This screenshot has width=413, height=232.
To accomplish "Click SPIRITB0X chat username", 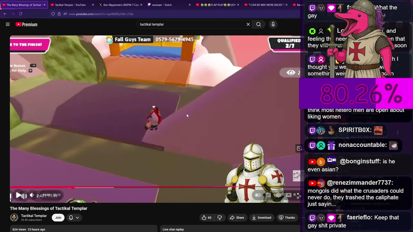I will coord(355,130).
